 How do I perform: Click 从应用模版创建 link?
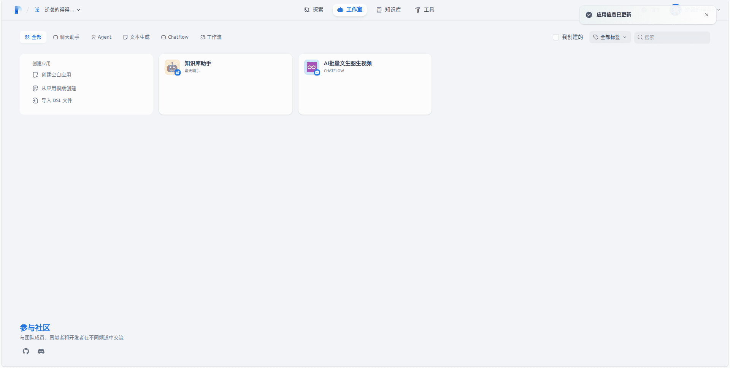(59, 88)
